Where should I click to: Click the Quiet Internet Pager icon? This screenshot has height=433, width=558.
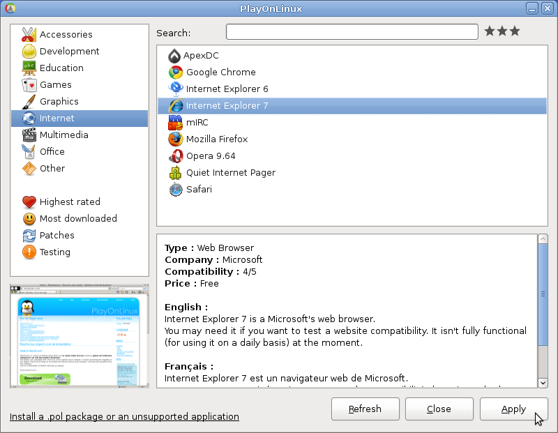pyautogui.click(x=176, y=172)
